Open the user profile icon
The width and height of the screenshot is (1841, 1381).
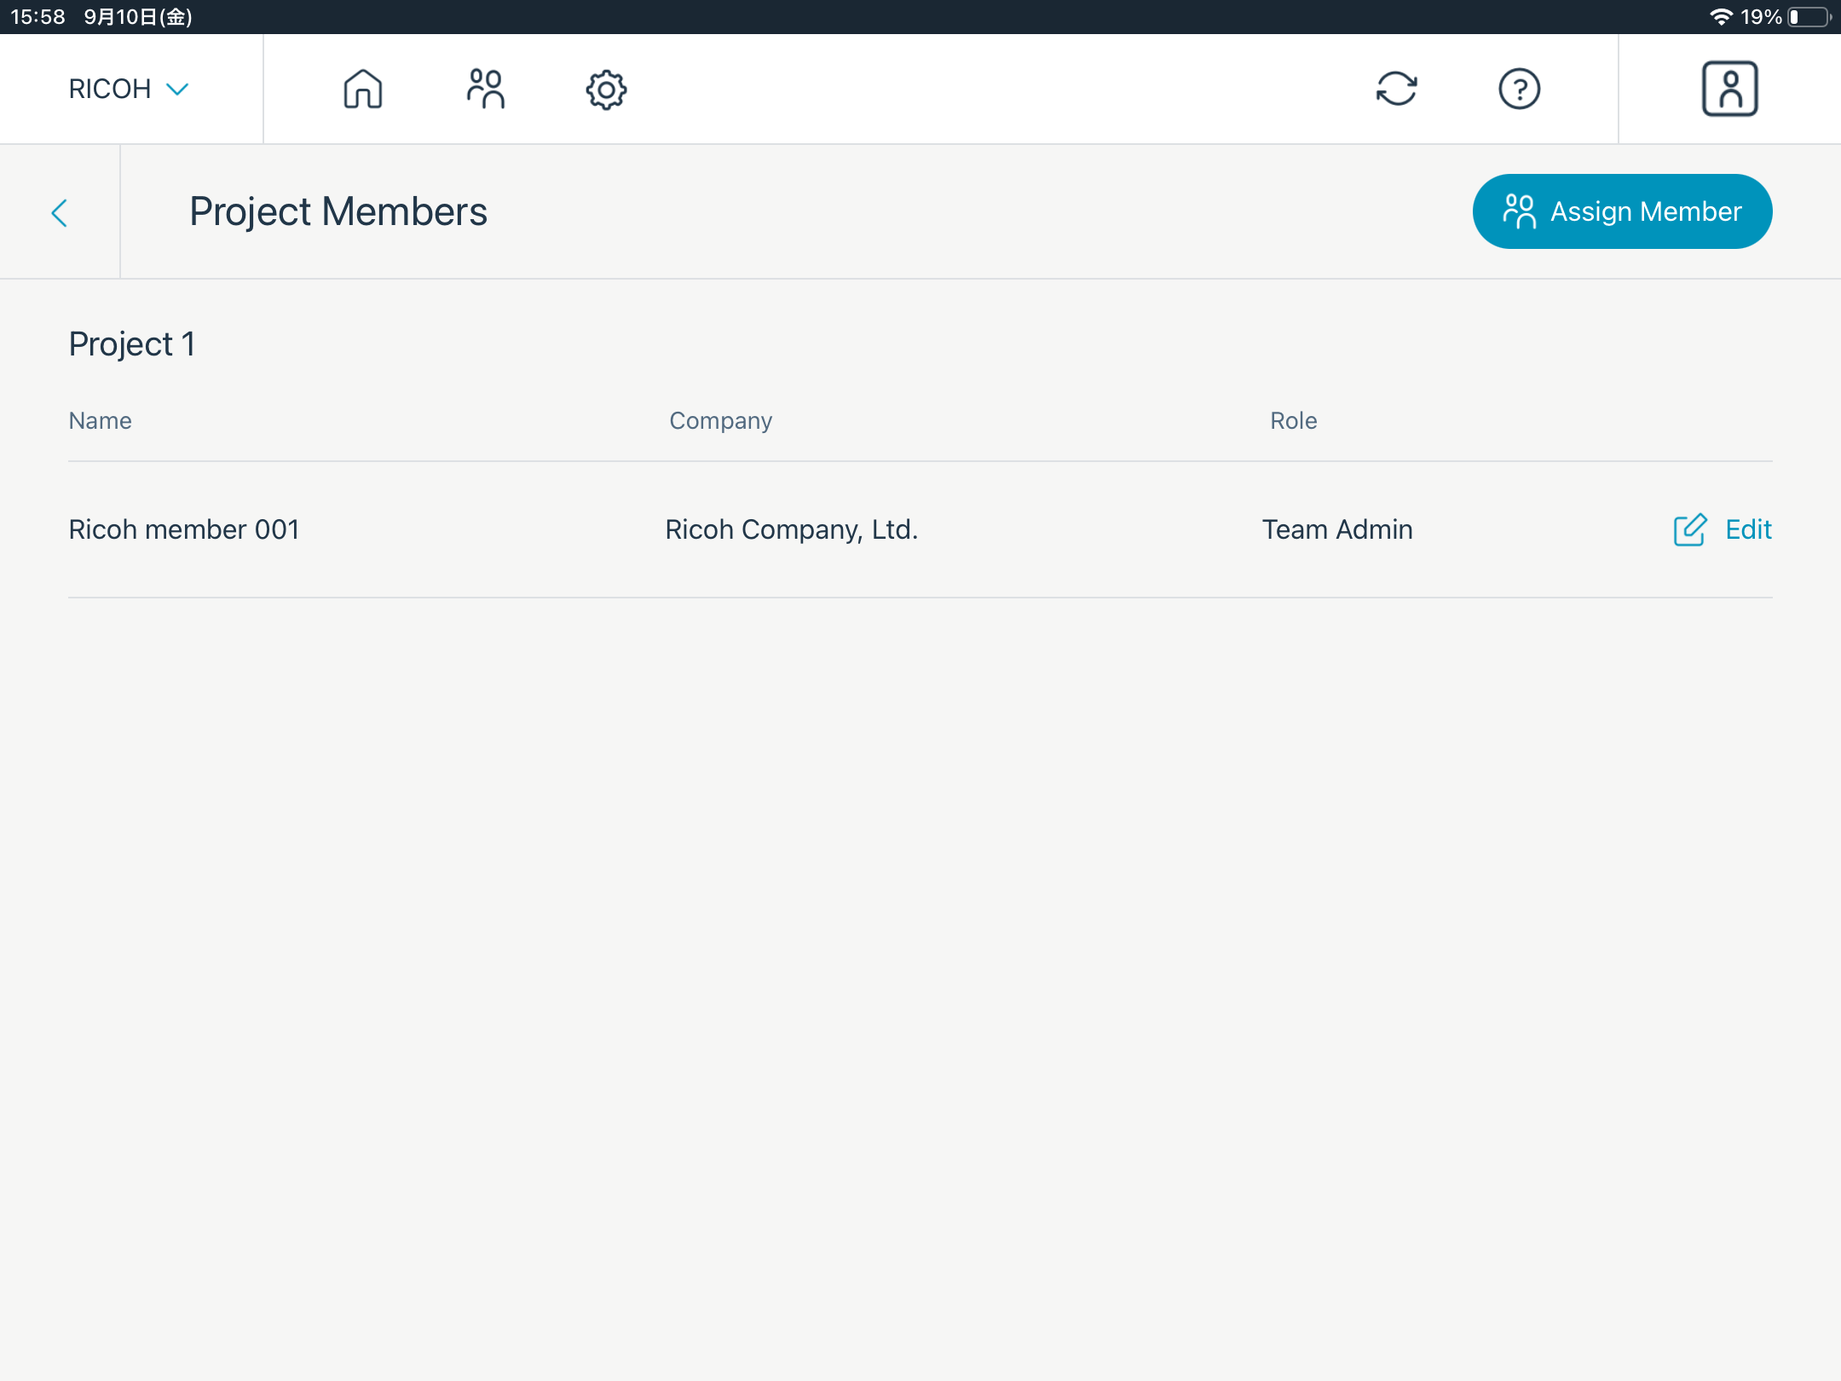click(1729, 89)
